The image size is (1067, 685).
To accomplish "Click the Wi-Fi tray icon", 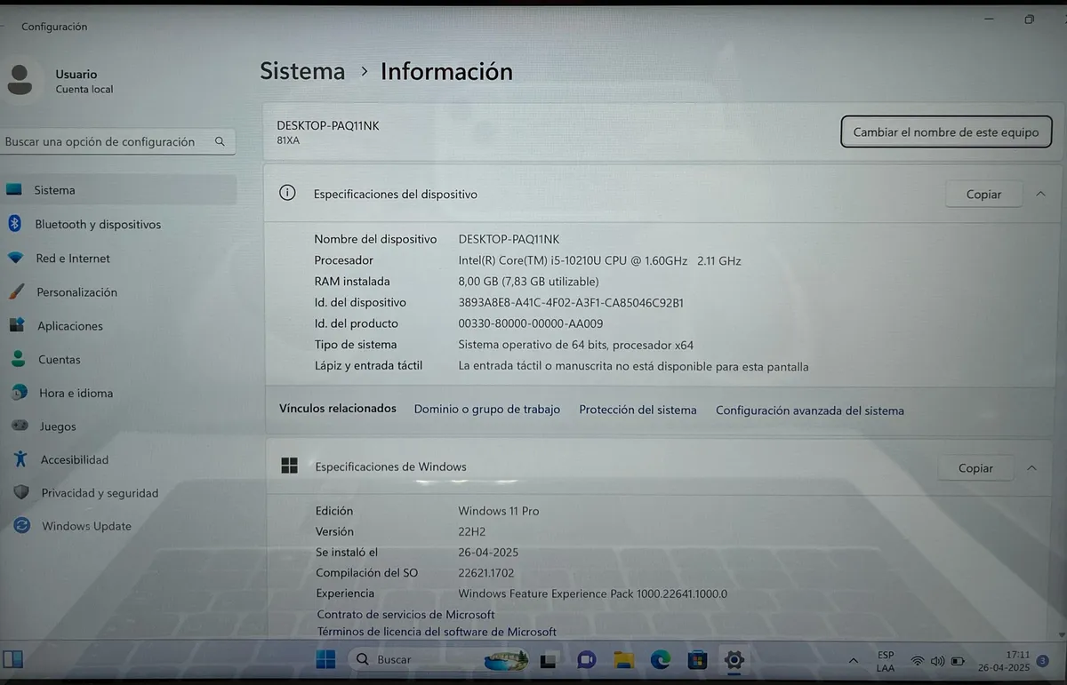I will [x=918, y=662].
